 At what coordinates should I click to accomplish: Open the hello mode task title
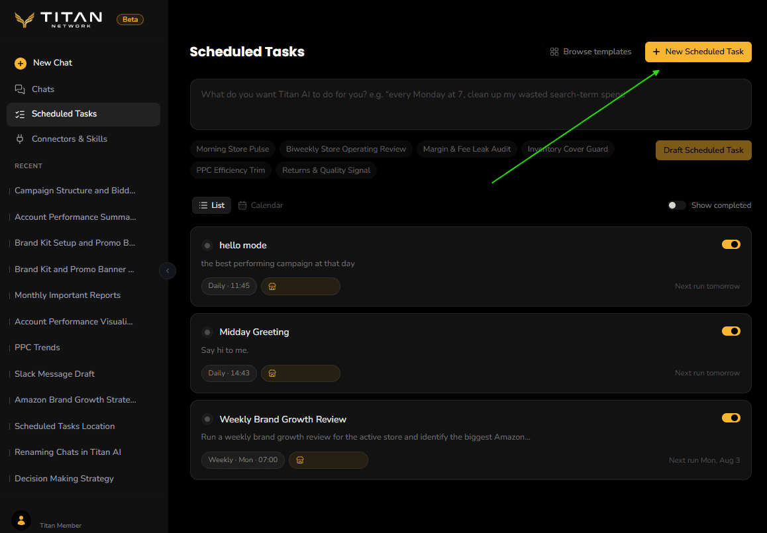pos(242,246)
